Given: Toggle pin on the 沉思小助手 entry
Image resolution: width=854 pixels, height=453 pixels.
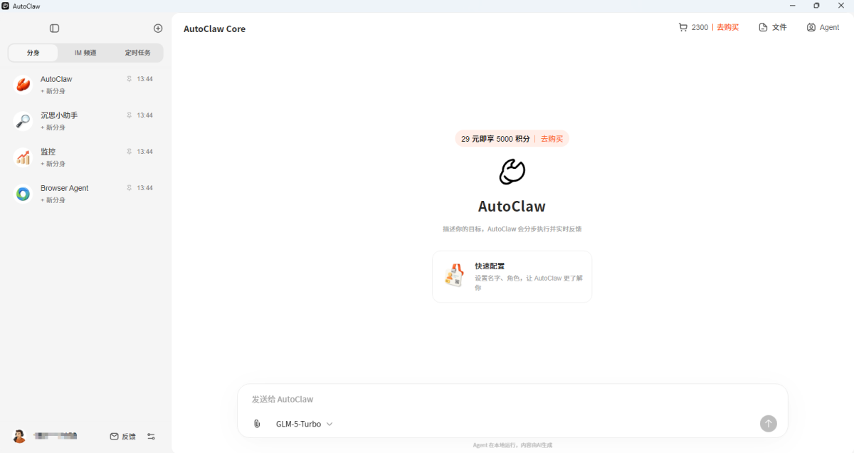Looking at the screenshot, I should [129, 115].
